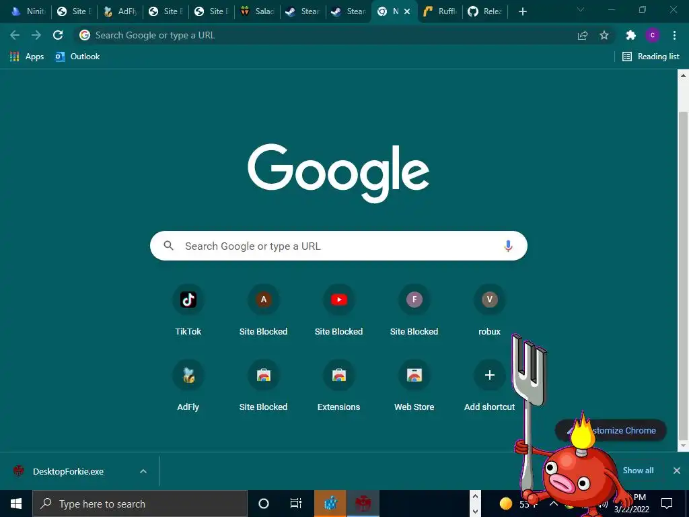Screen dimensions: 689x517
Task: Close the active New Tab tab
Action: click(x=407, y=11)
